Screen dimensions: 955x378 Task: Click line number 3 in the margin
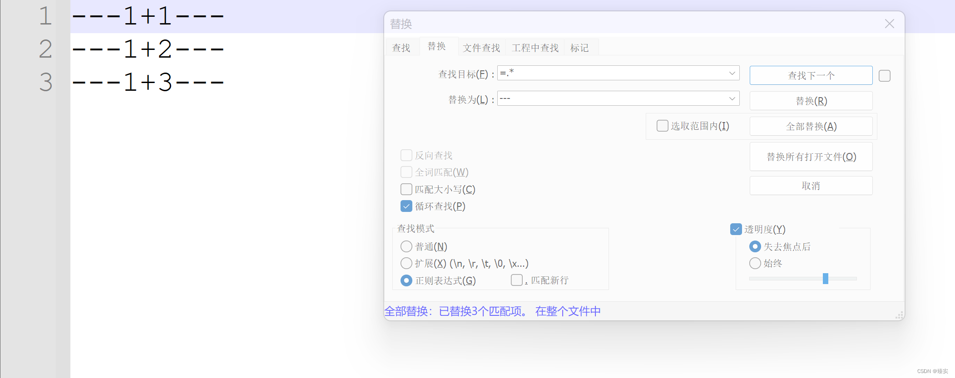point(45,82)
